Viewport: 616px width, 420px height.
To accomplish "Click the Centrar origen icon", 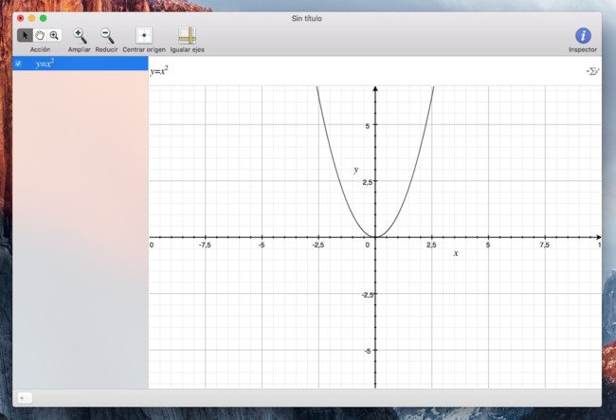I will (144, 35).
